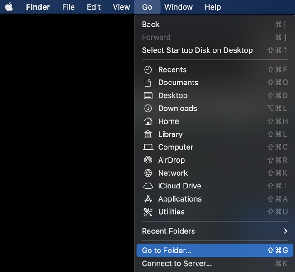Screen dimensions: 295x272
Task: Open the Window menu
Action: pos(179,7)
